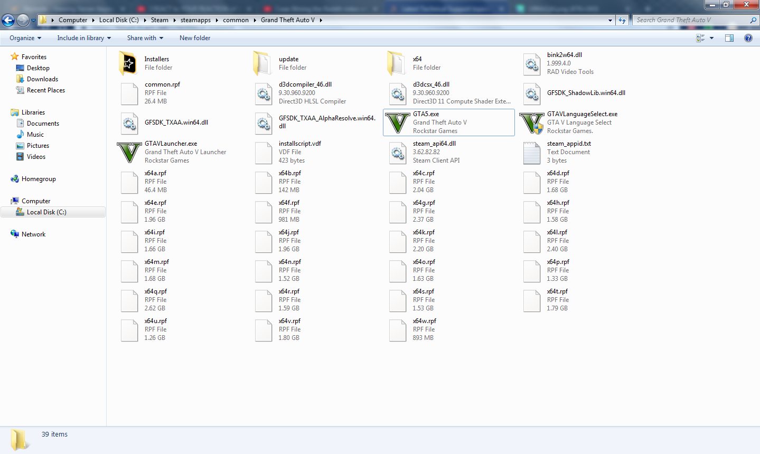Open the Music library
The image size is (760, 454).
tap(35, 135)
